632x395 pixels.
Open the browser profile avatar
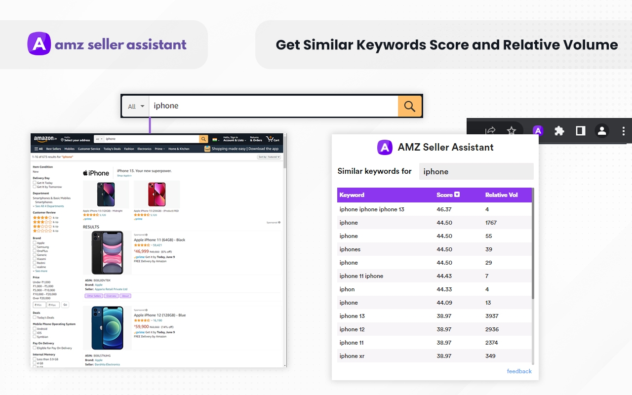click(602, 131)
